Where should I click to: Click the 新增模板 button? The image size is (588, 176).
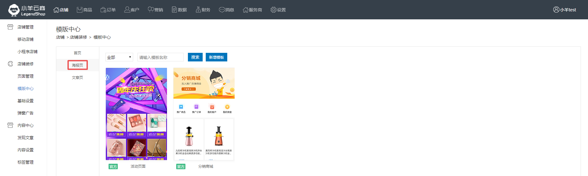[x=216, y=57]
